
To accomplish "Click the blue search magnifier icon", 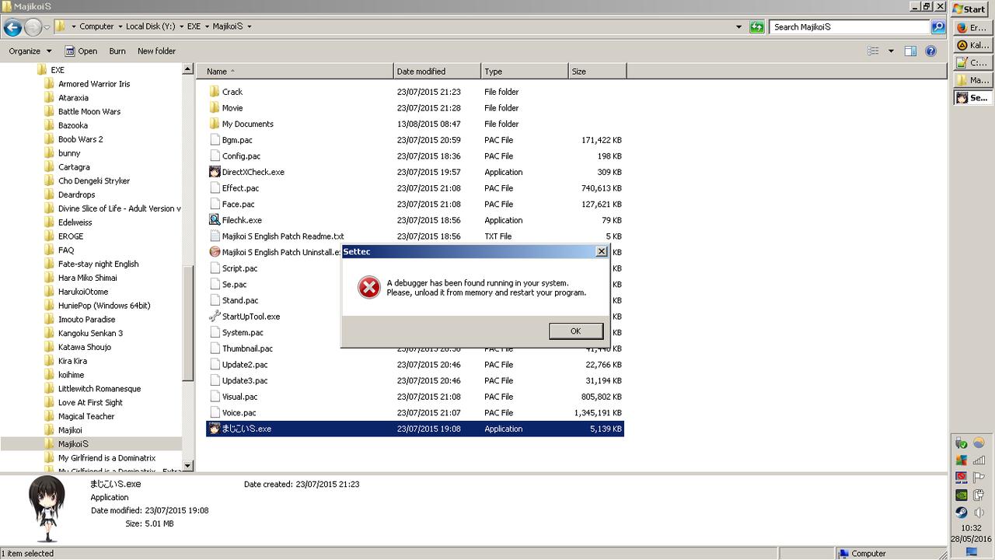I will 938,26.
